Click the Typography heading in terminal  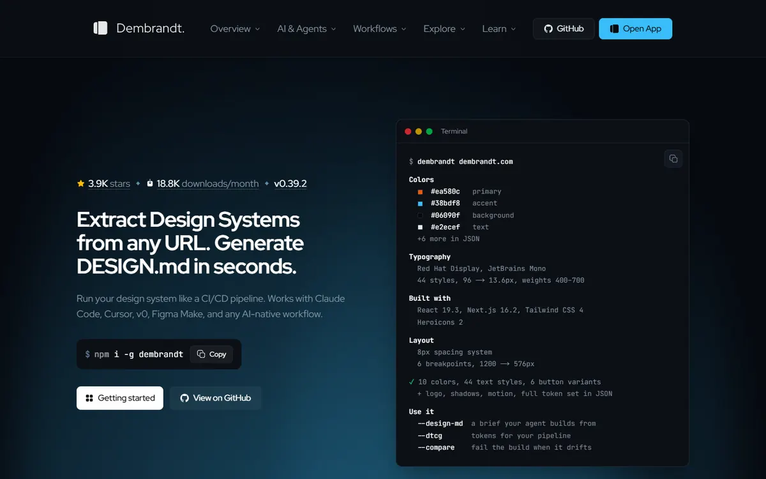coord(430,257)
